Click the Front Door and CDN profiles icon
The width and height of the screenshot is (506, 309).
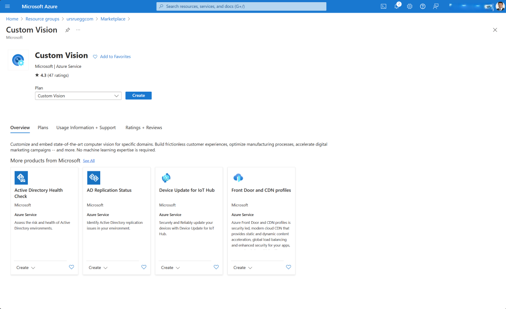pyautogui.click(x=238, y=177)
